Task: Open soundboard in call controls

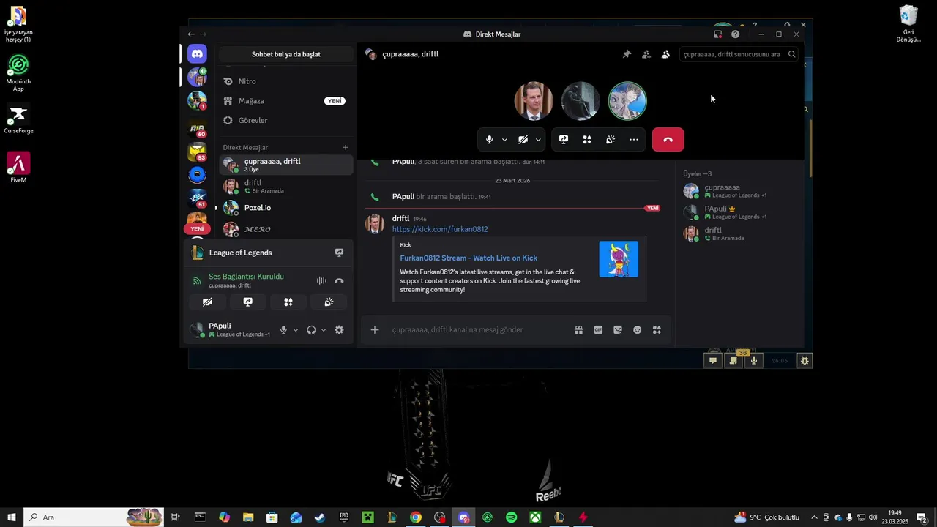Action: point(611,140)
